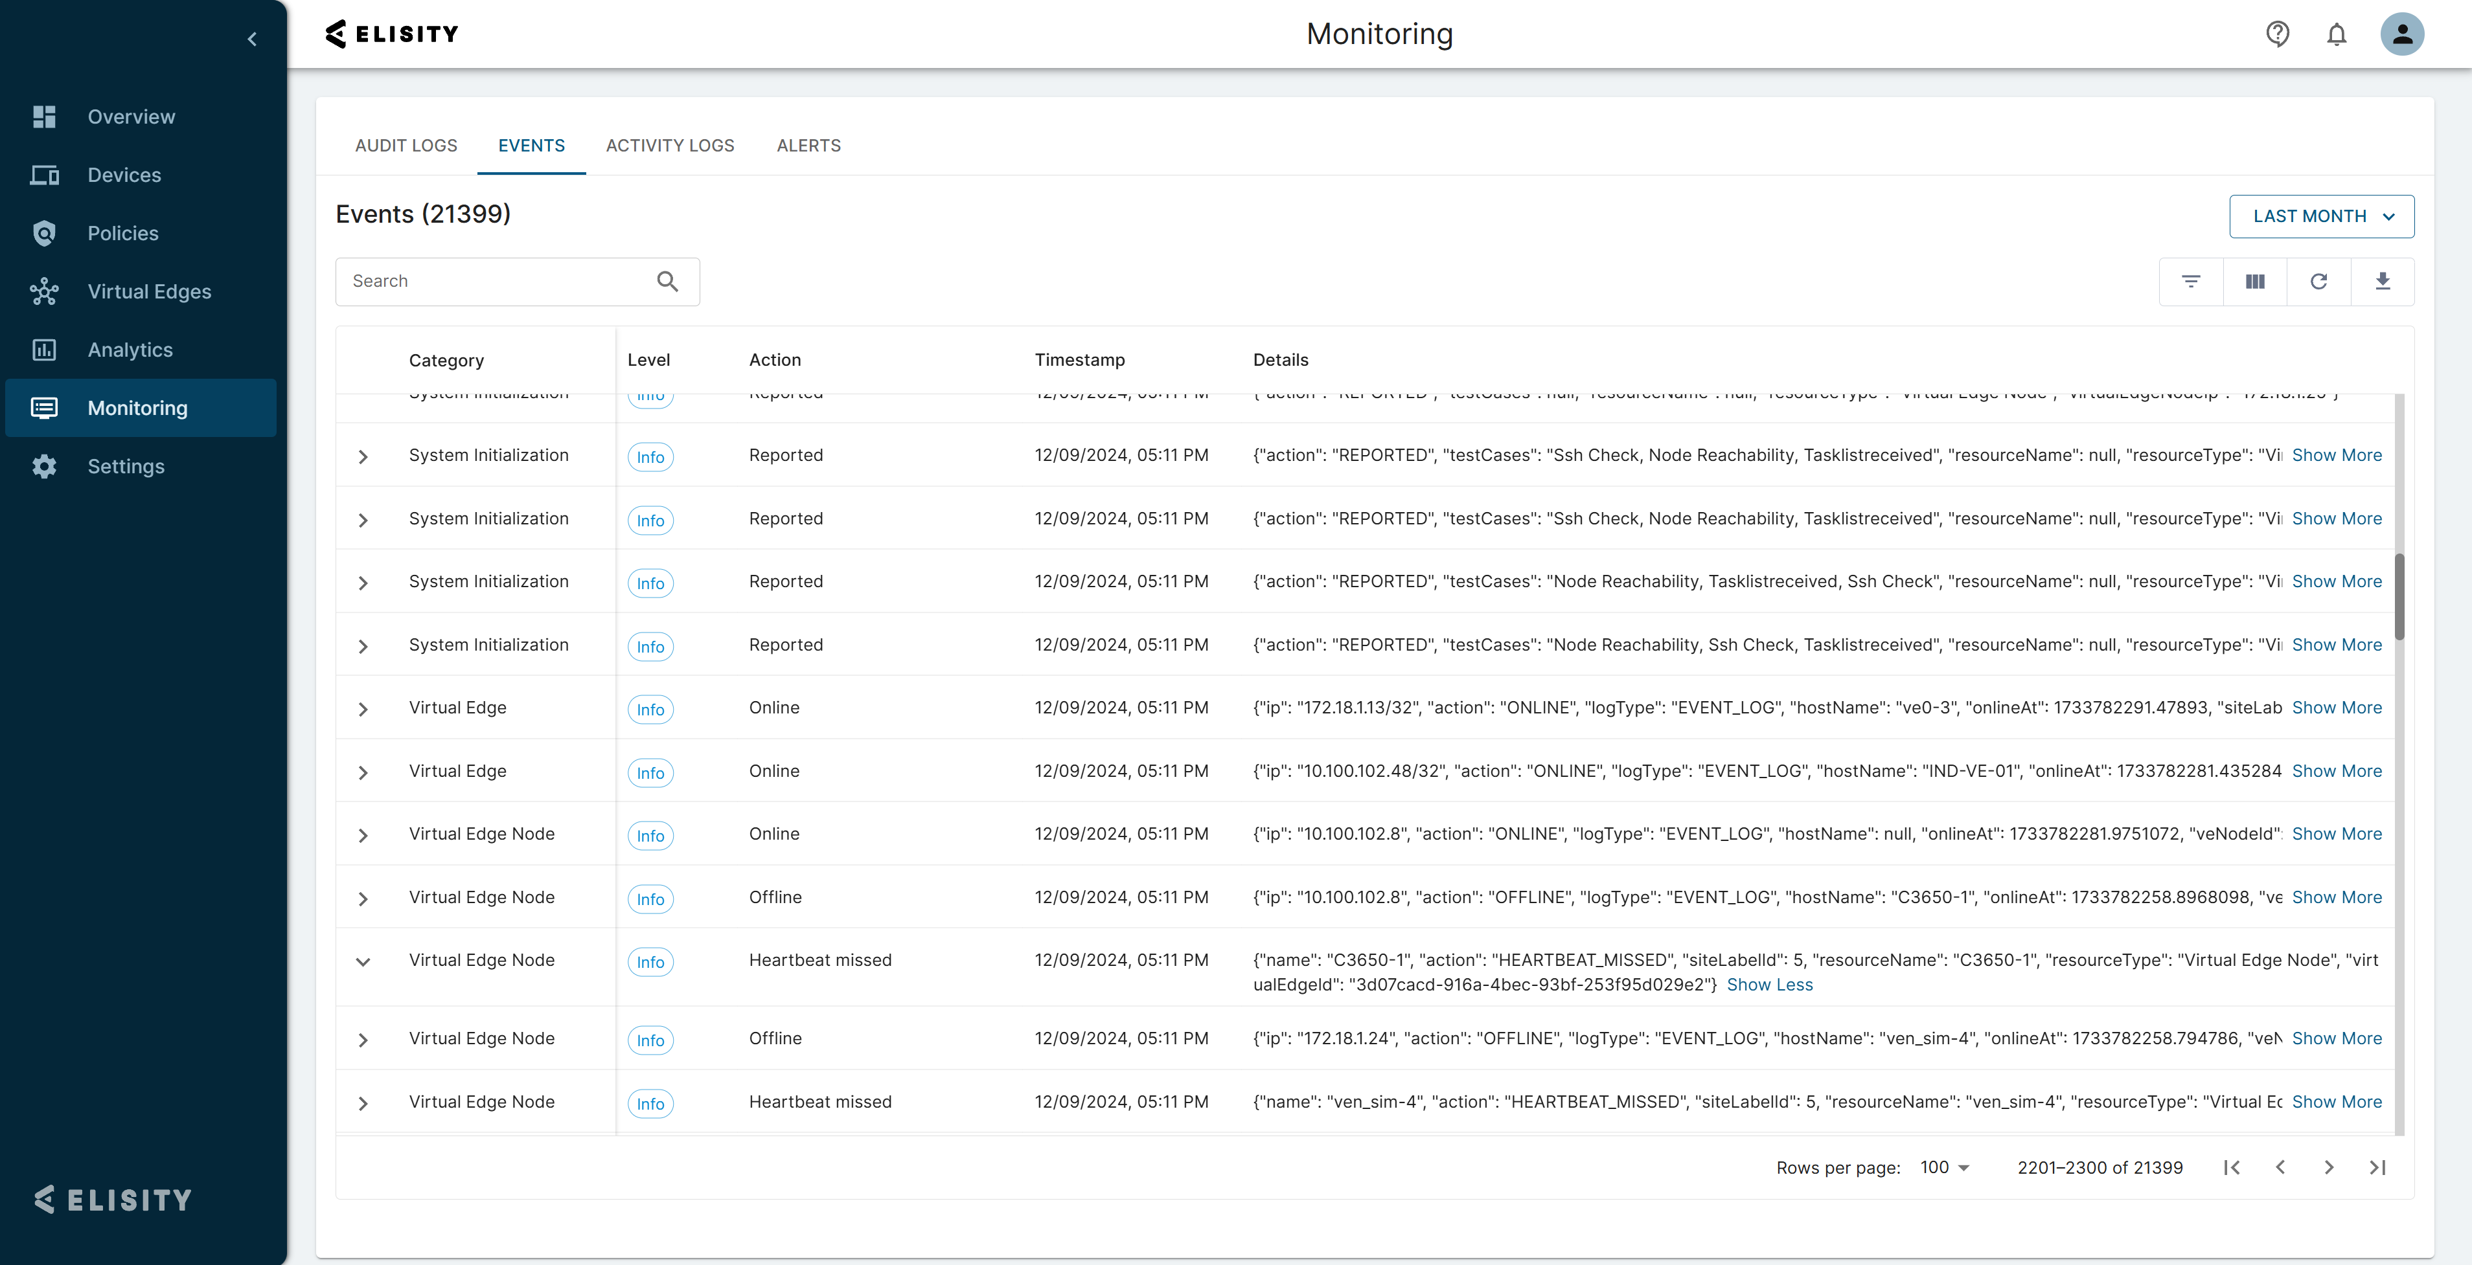Open the column visibility icon

[2255, 281]
